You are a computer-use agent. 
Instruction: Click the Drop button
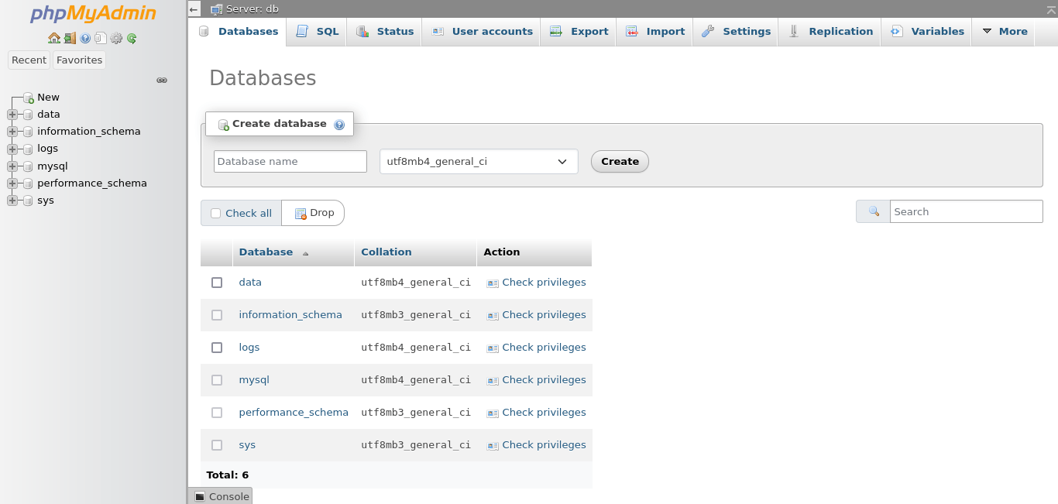314,213
